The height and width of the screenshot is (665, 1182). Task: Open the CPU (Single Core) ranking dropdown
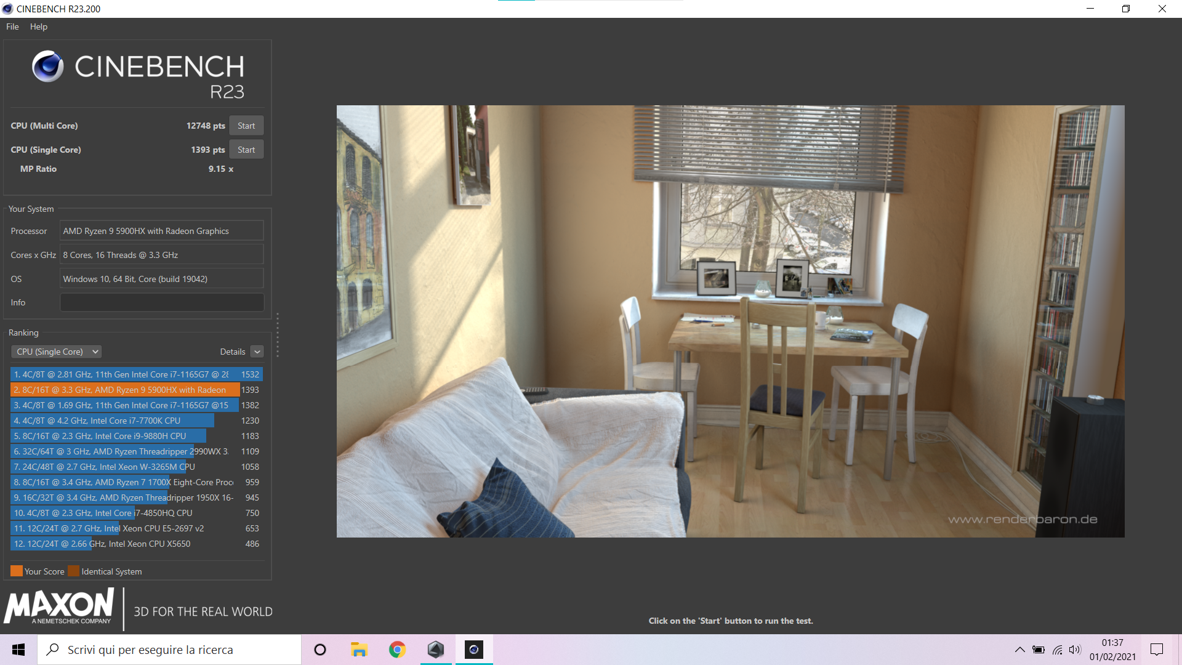(56, 352)
